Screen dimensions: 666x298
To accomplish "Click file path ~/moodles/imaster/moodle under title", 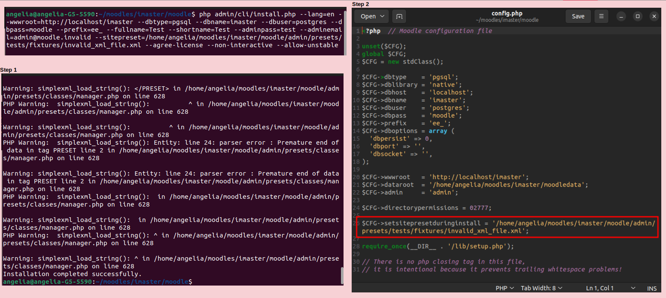I will [x=507, y=20].
